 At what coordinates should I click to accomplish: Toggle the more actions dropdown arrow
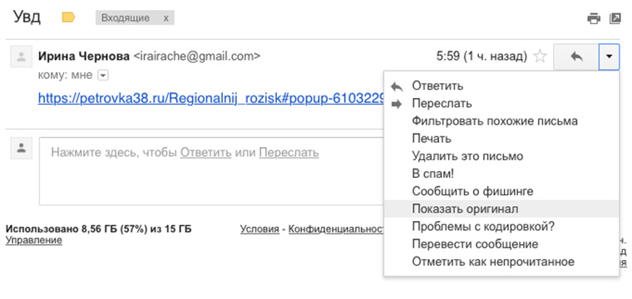(x=609, y=56)
